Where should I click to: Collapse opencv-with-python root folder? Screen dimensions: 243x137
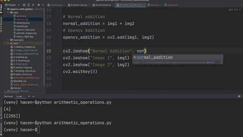(x=5, y=9)
